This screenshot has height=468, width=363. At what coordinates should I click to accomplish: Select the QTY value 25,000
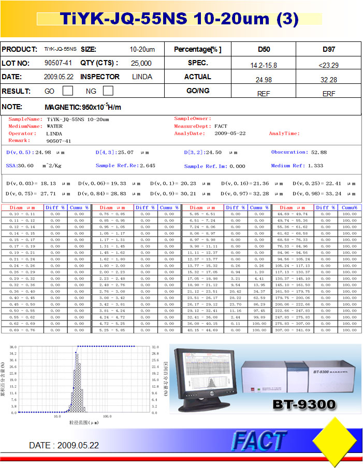point(141,63)
